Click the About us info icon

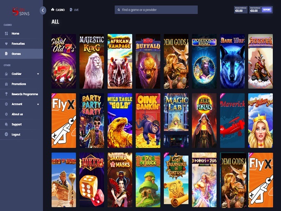click(x=6, y=114)
